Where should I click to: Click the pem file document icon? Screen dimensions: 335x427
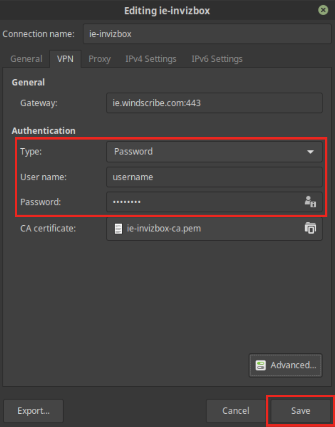pyautogui.click(x=118, y=229)
